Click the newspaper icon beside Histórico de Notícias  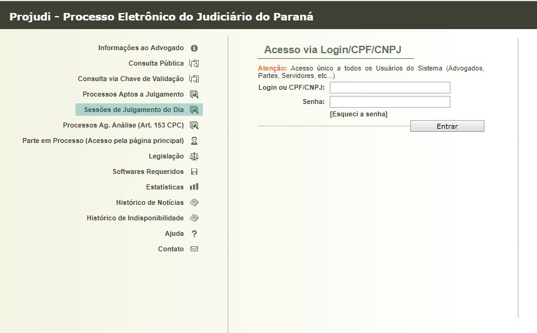pos(194,202)
